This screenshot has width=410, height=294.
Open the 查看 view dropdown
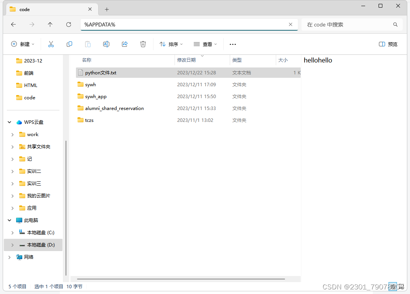(205, 44)
